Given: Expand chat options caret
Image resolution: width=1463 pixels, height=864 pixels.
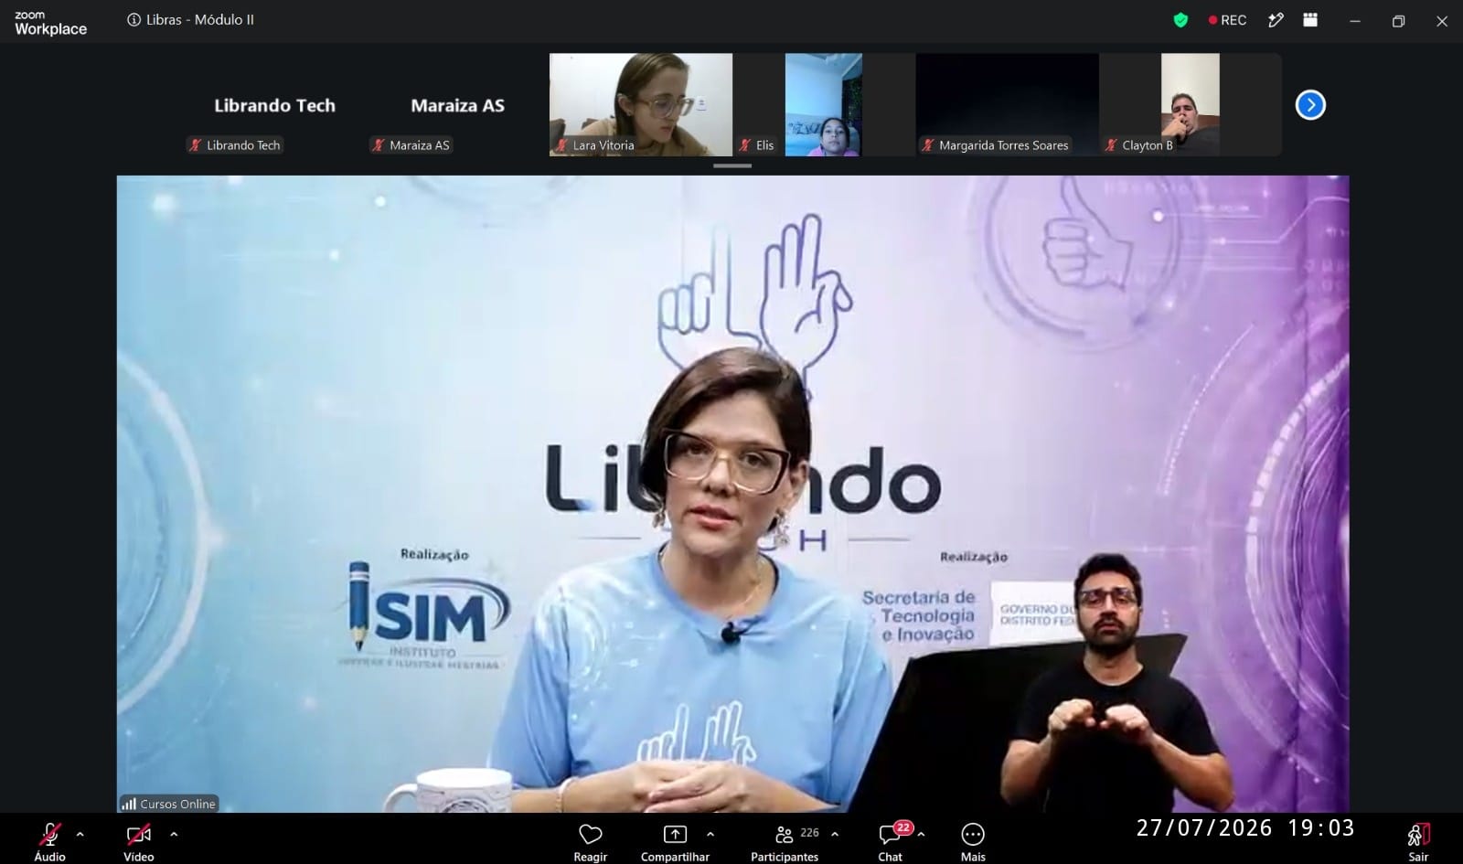Looking at the screenshot, I should click(921, 834).
